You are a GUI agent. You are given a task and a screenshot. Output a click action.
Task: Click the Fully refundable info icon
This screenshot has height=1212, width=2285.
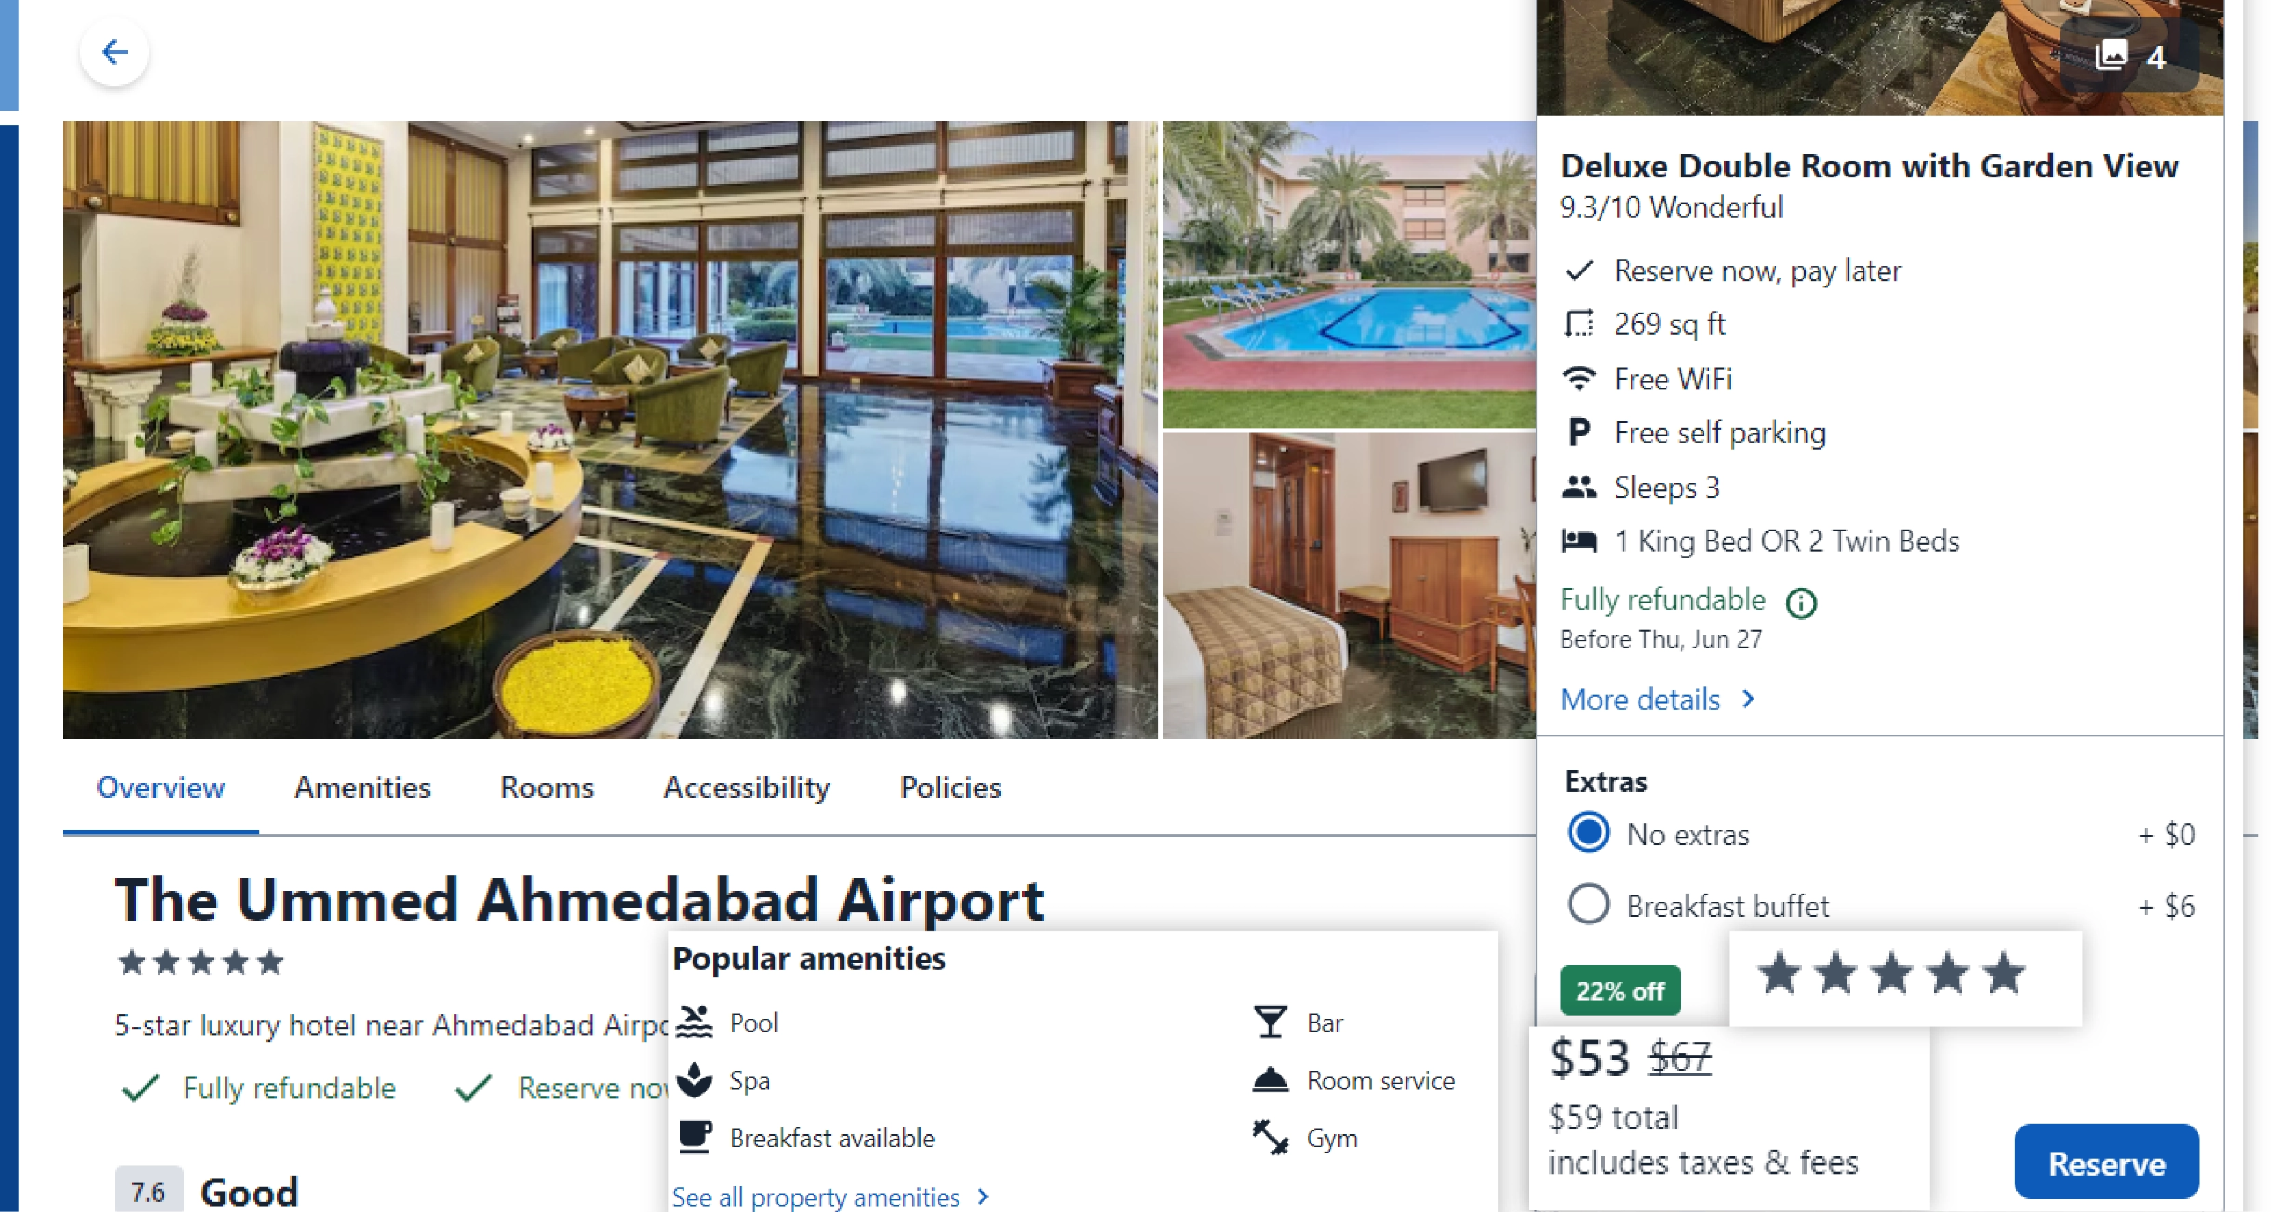point(1801,602)
